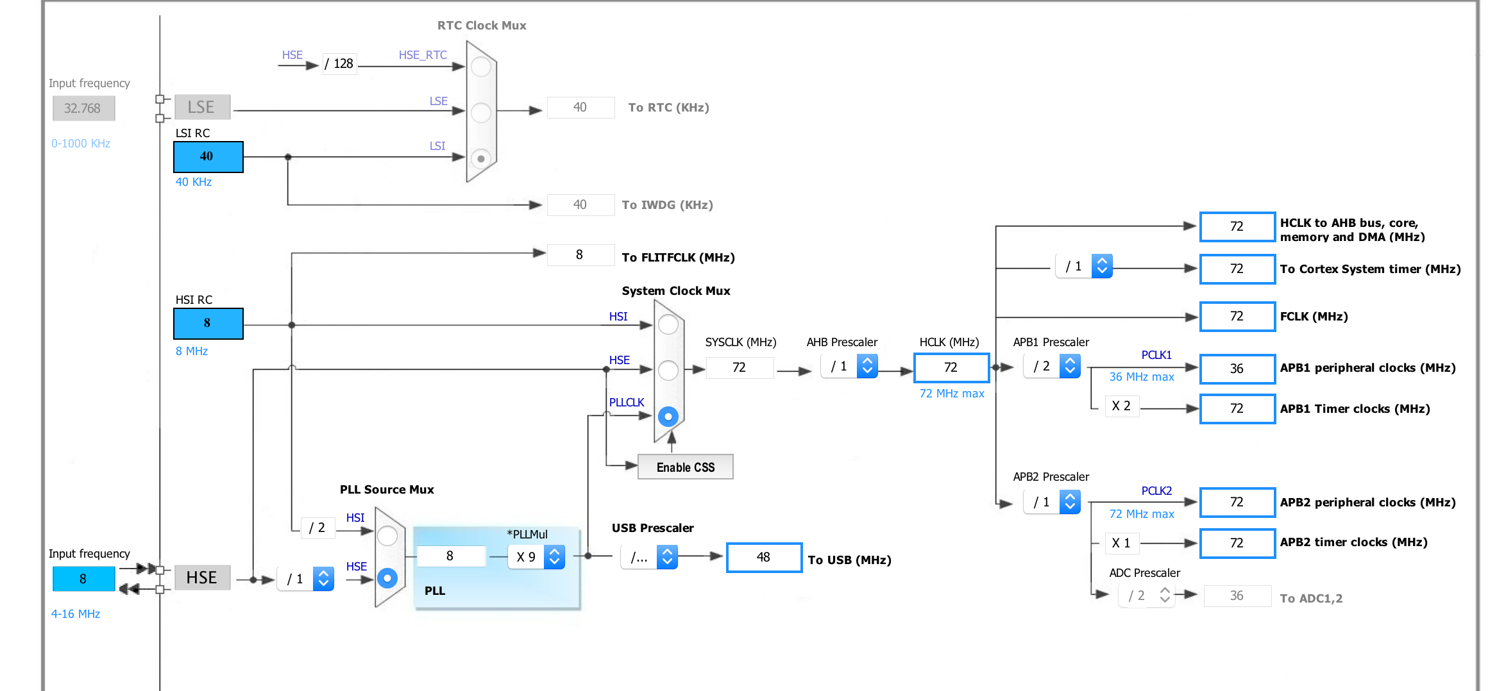
Task: Open the USB Prescaler dropdown
Action: (649, 557)
